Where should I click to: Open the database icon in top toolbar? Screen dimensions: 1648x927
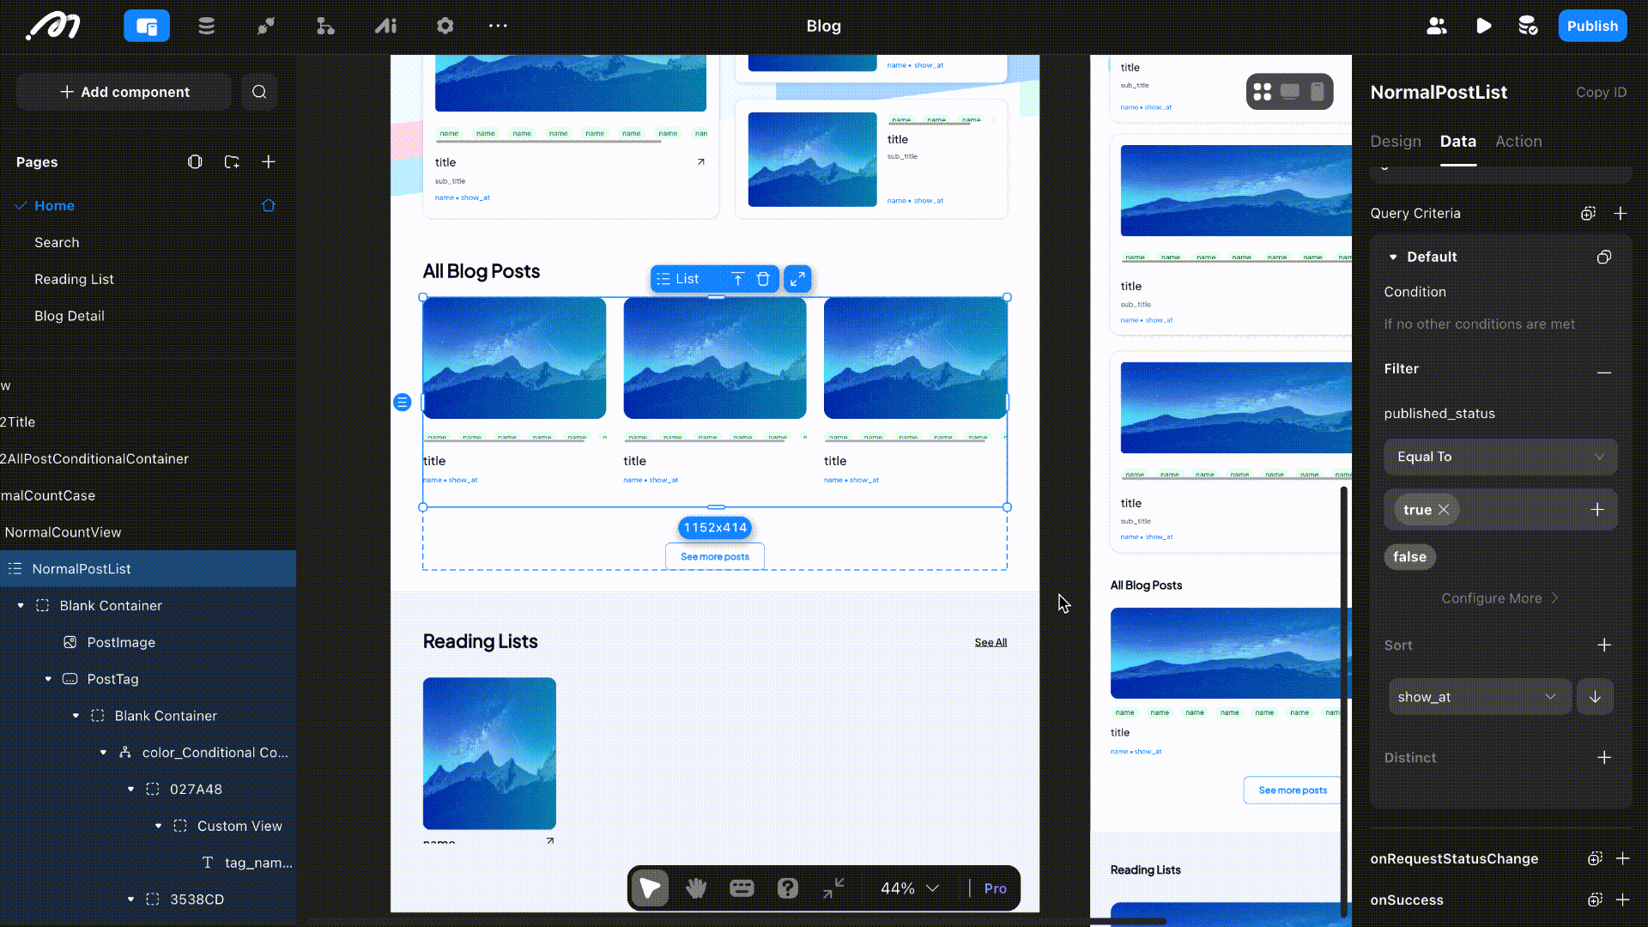[206, 26]
